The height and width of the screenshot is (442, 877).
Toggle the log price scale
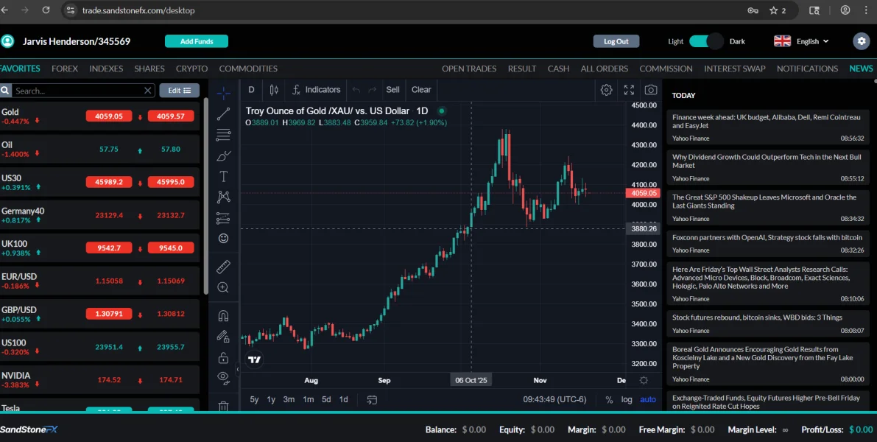[x=627, y=399]
